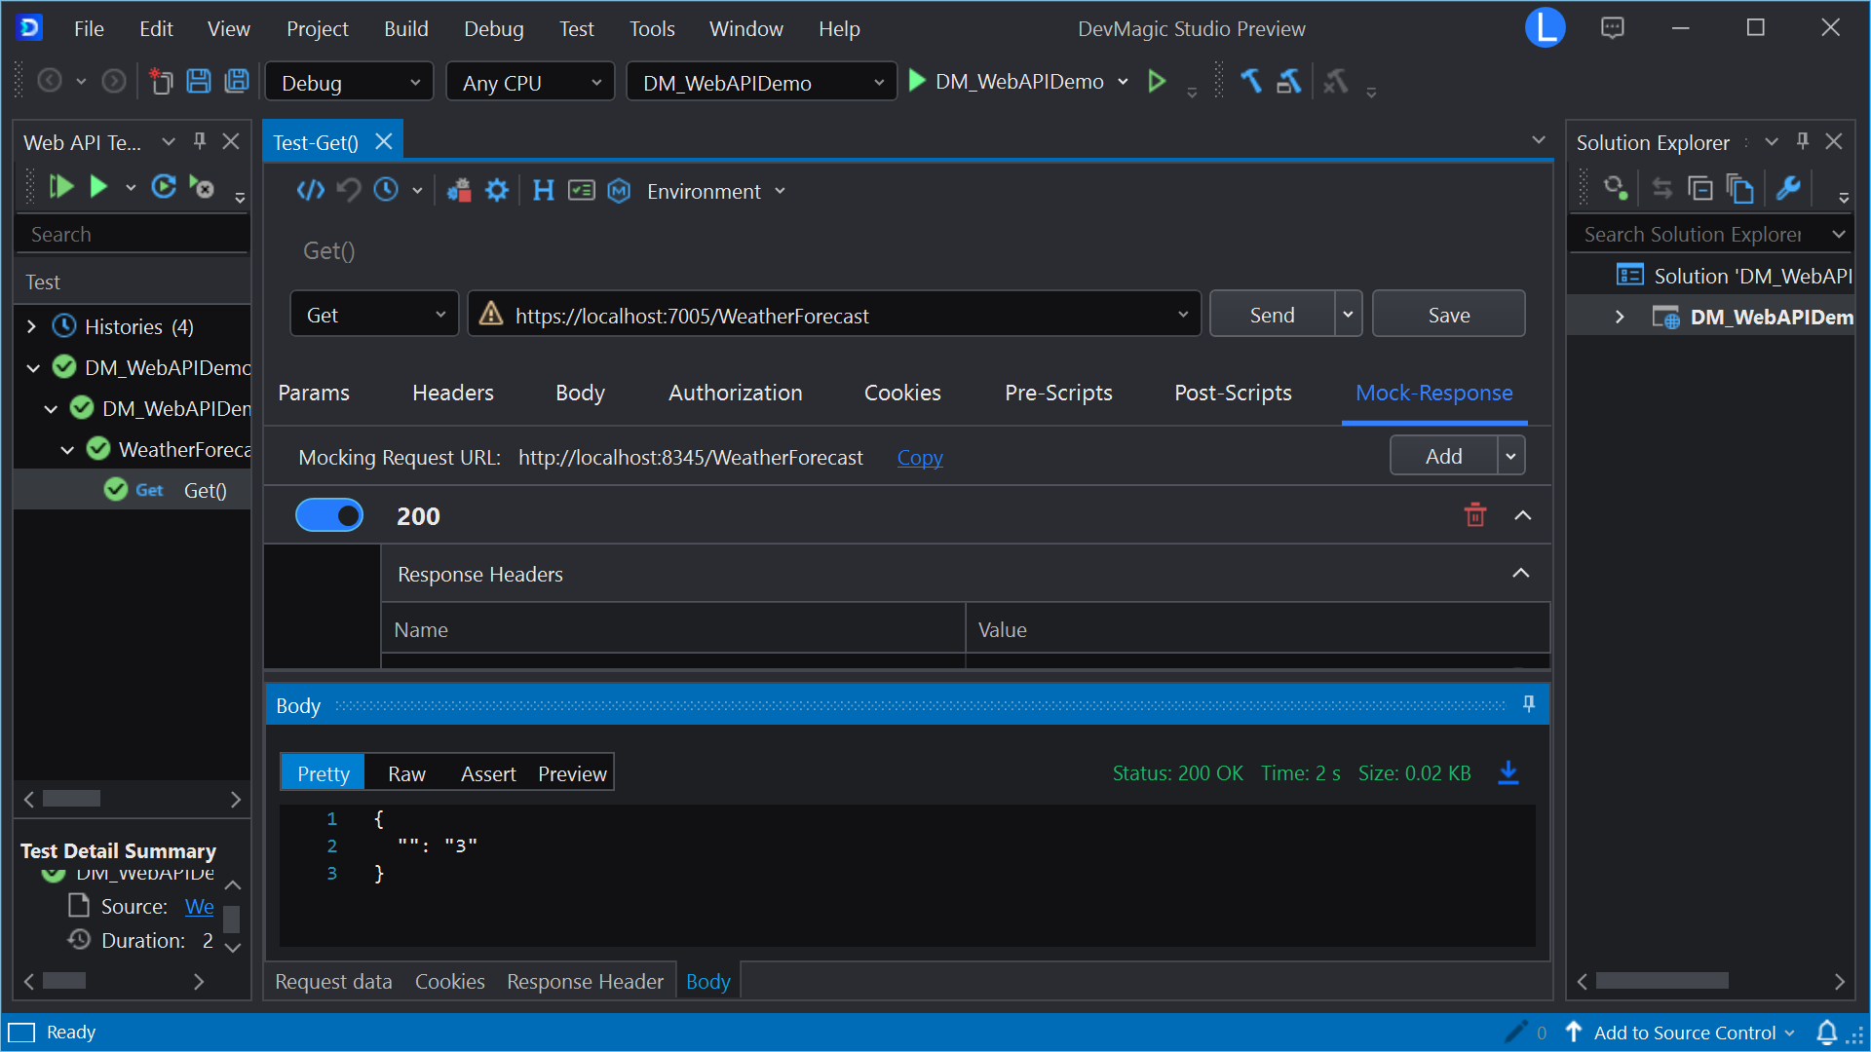Disable the 200 mock response toggle
The image size is (1871, 1052).
(329, 514)
